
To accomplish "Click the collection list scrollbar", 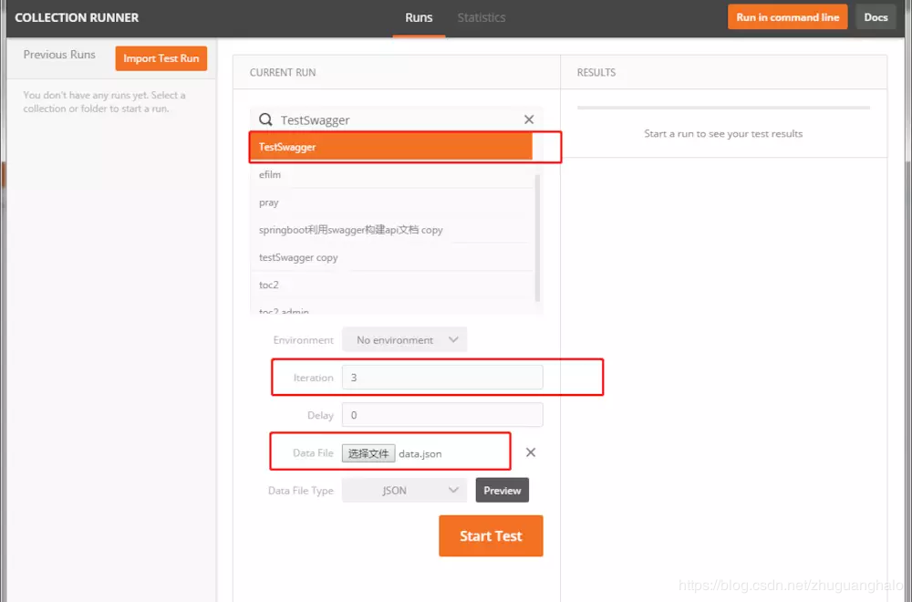I will click(537, 237).
